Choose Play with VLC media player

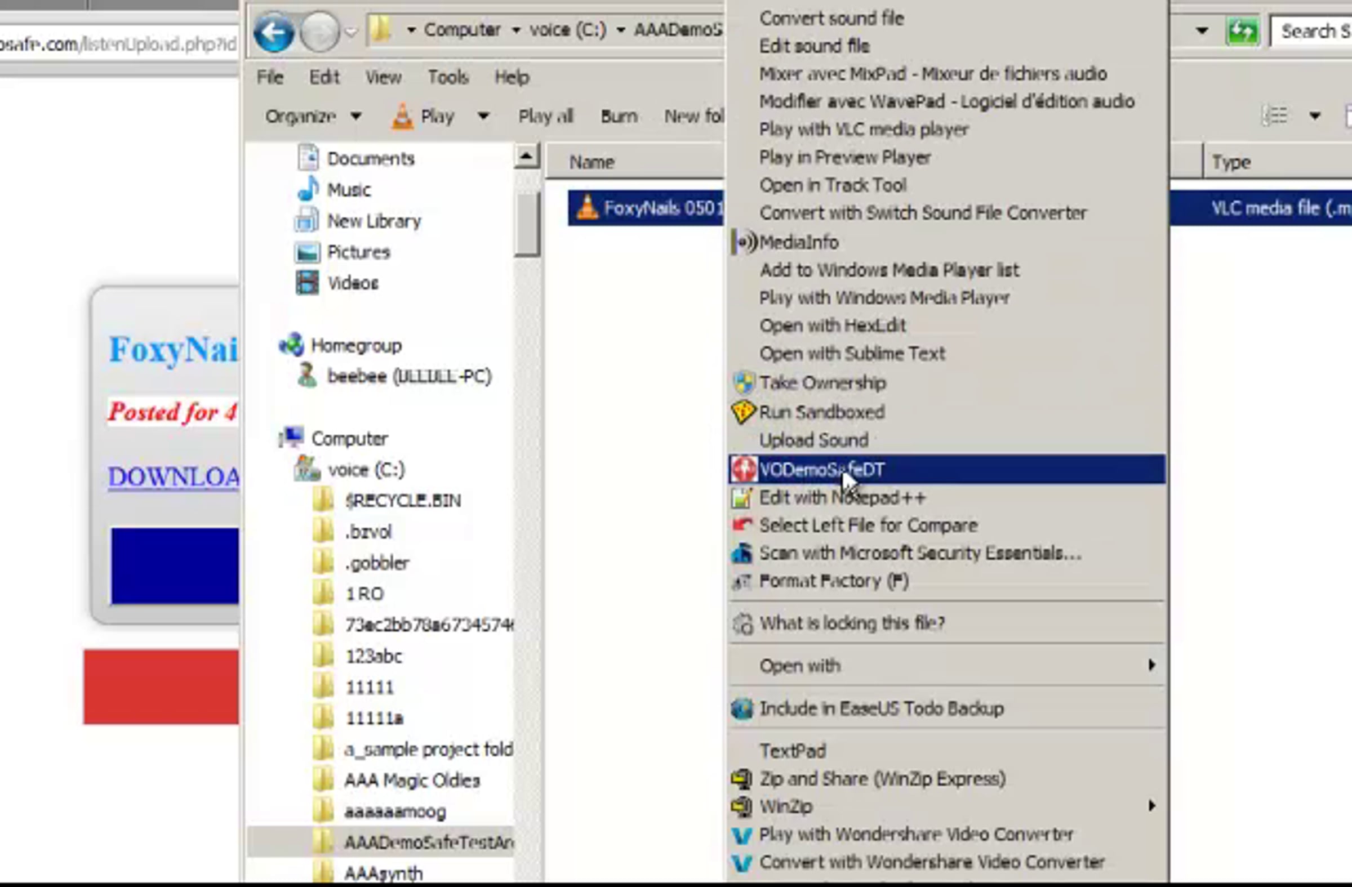coord(864,130)
